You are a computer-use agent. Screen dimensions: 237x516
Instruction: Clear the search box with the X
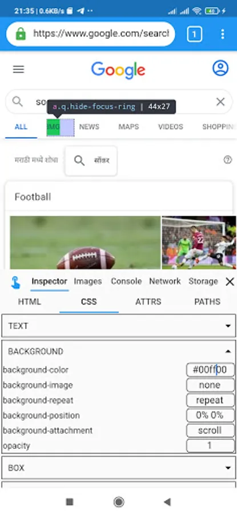point(220,102)
